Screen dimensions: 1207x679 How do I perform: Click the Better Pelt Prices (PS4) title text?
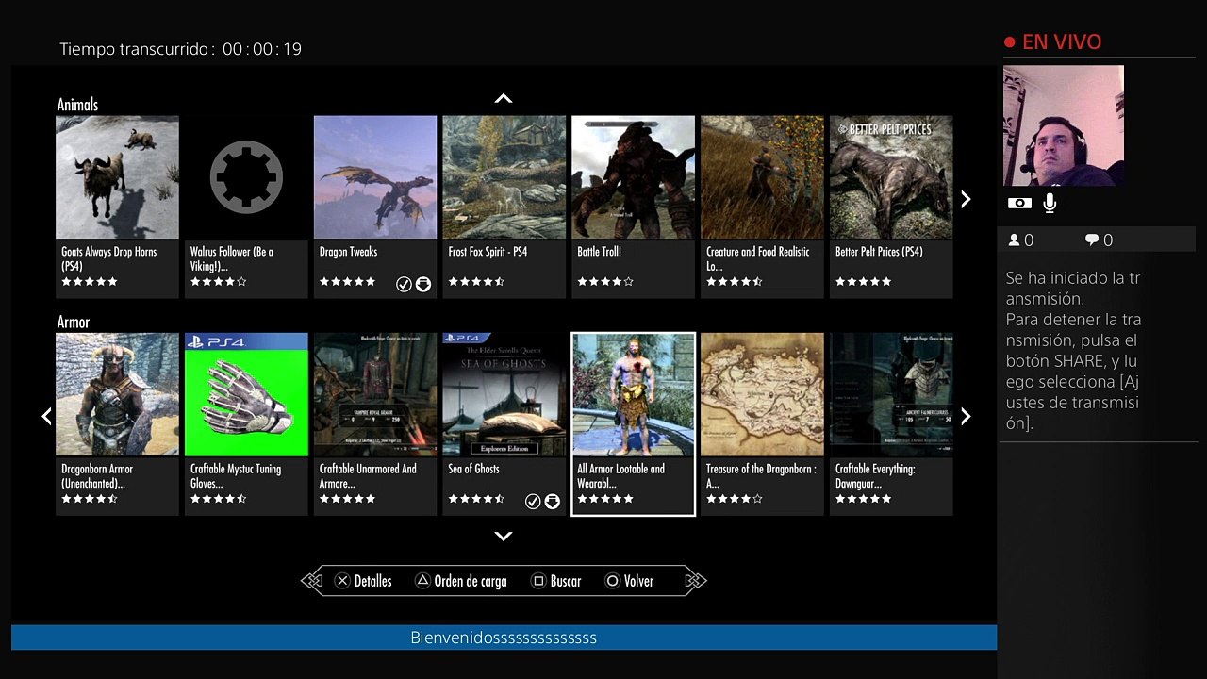(879, 252)
